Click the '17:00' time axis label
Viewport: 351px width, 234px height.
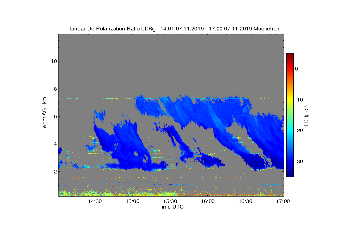[x=283, y=201]
